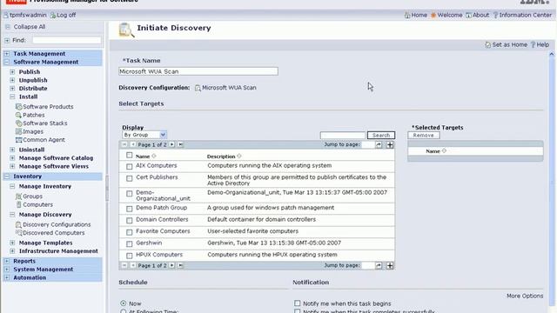
Task: Open Infrastructure Management item
Action: click(x=58, y=251)
